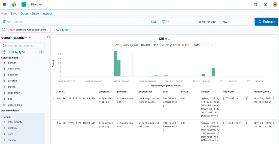
Task: Open the filter options menu icon
Action: pos(4,30)
